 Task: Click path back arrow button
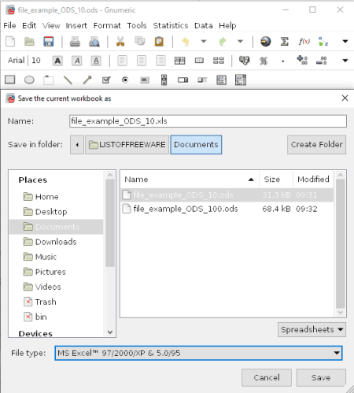(77, 145)
